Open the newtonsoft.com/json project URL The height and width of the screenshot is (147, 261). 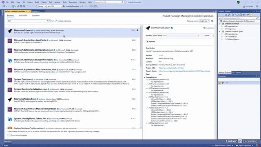171,68
